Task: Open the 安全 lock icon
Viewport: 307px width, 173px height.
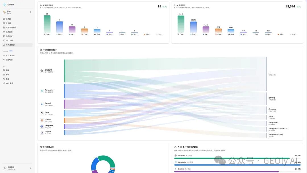Action: point(4,79)
